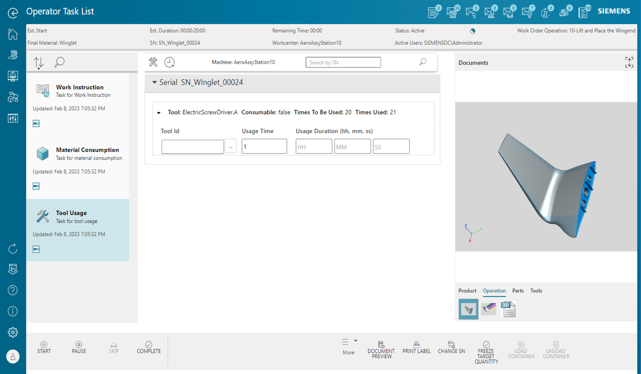Viewport: 641px width, 374px height.
Task: Click PRINT LABEL button
Action: 416,347
